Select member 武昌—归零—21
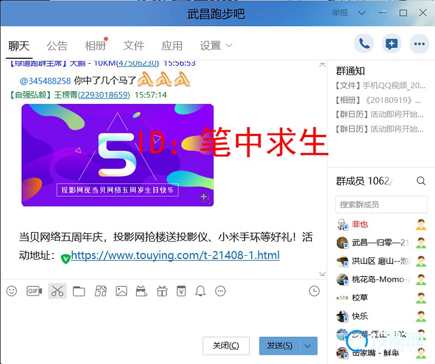The image size is (435, 364). click(381, 243)
